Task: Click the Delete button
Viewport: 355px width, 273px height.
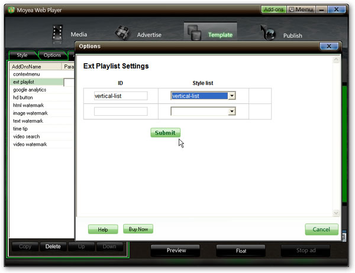Action: coord(53,246)
